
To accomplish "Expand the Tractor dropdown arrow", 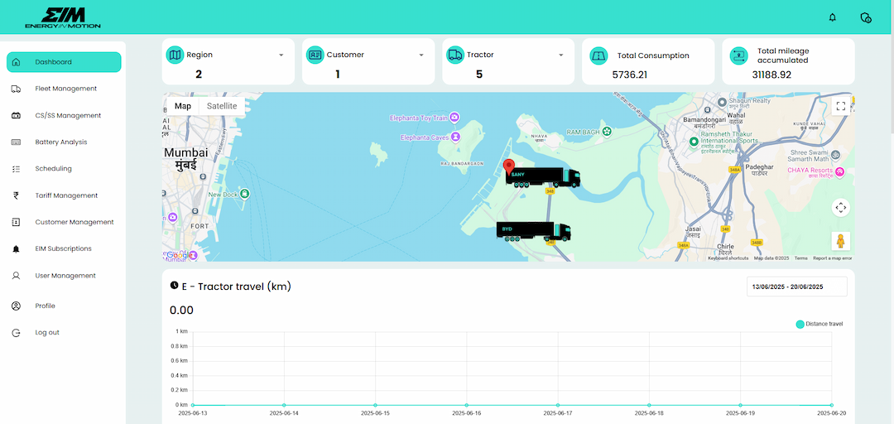I will (x=561, y=55).
